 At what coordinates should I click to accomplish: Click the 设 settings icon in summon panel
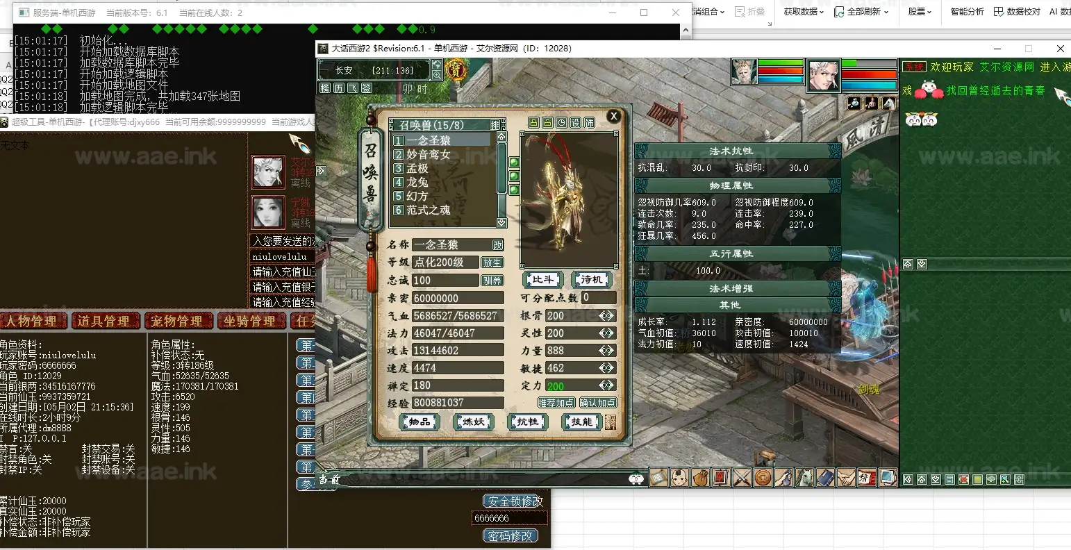click(x=576, y=123)
